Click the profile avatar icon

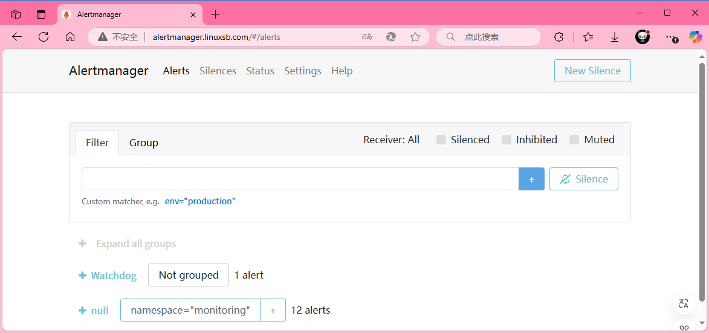pyautogui.click(x=643, y=37)
